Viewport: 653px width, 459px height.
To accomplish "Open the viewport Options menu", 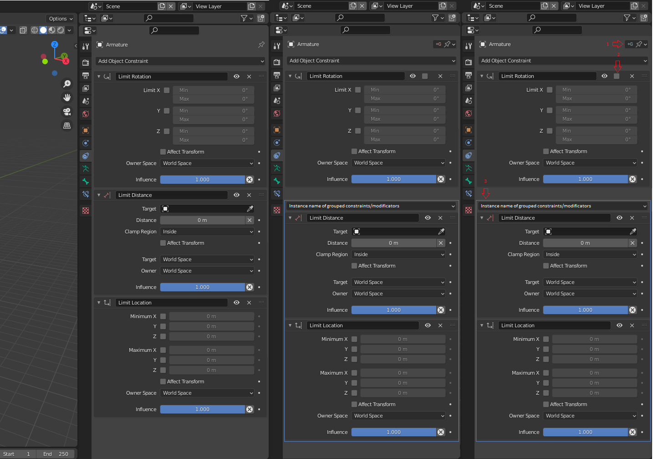I will 61,19.
